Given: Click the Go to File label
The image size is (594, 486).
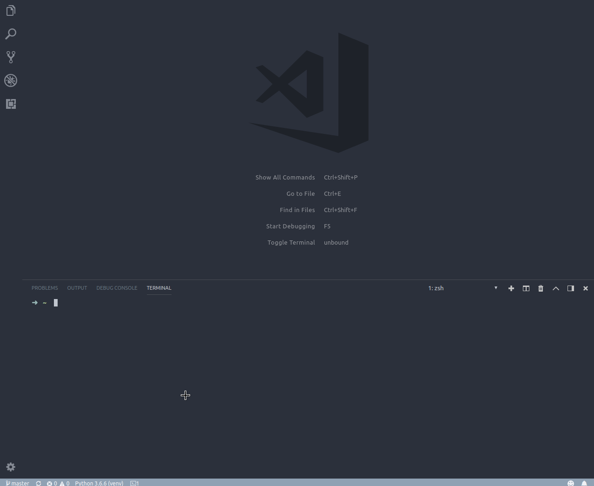Looking at the screenshot, I should 301,193.
